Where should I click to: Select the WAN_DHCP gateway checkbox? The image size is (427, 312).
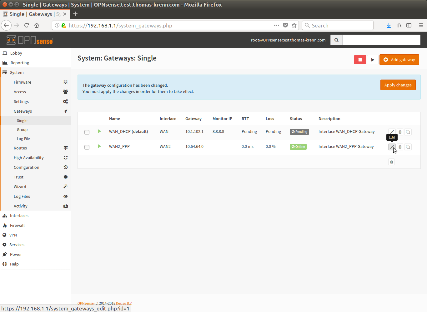click(87, 132)
